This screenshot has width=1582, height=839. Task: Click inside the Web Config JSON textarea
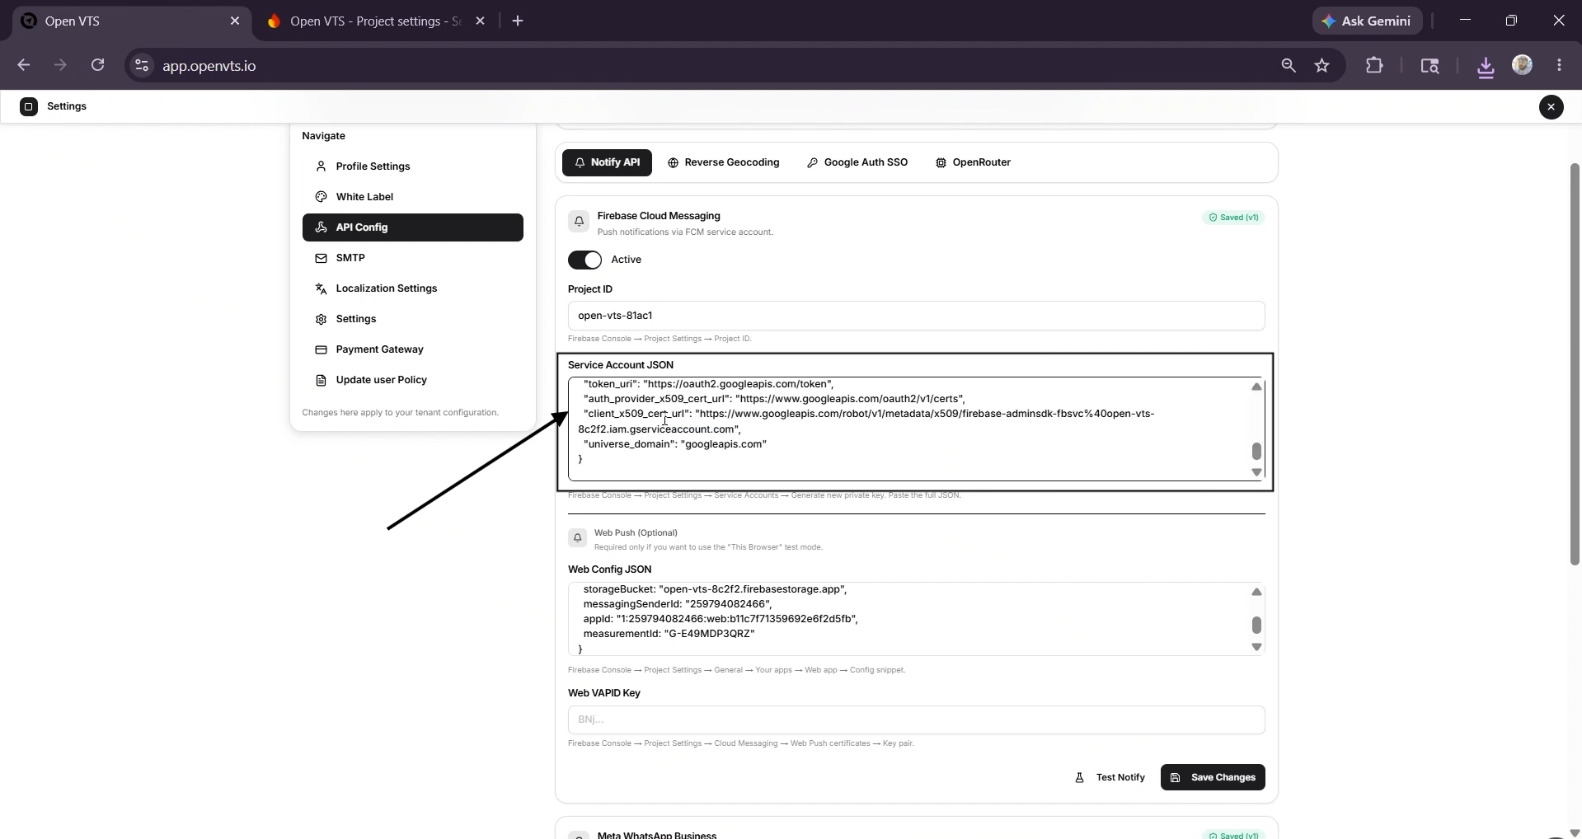click(x=916, y=619)
